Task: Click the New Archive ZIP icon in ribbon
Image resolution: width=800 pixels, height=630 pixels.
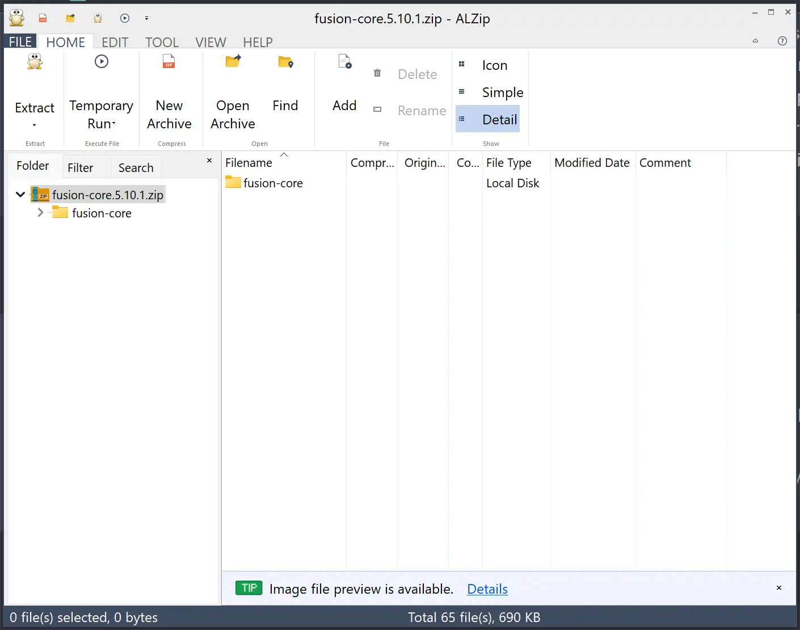Action: tap(169, 61)
